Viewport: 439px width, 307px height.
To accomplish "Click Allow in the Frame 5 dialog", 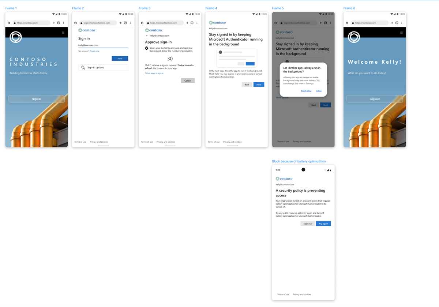I will click(319, 91).
